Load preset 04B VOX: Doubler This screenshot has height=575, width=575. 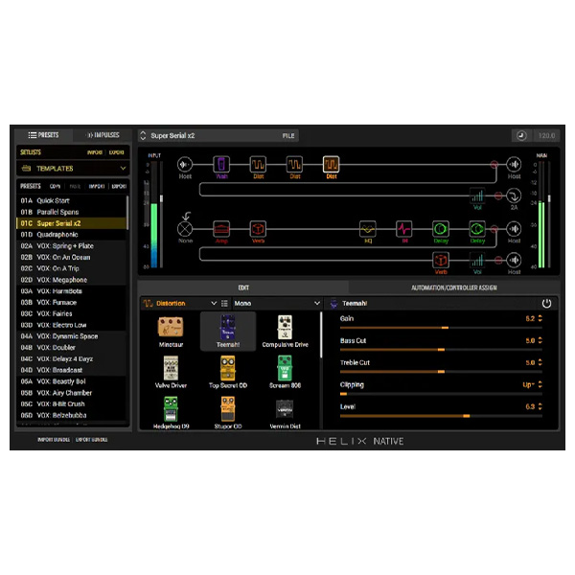tap(71, 348)
